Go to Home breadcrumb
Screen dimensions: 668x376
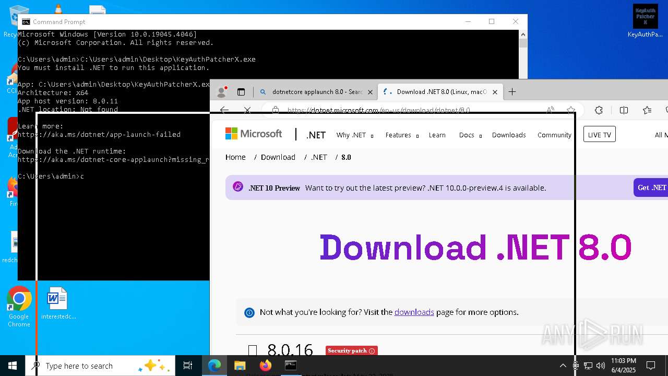point(235,157)
